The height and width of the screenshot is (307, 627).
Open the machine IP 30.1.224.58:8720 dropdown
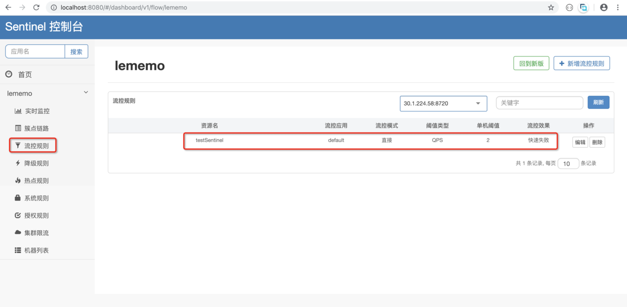(443, 103)
